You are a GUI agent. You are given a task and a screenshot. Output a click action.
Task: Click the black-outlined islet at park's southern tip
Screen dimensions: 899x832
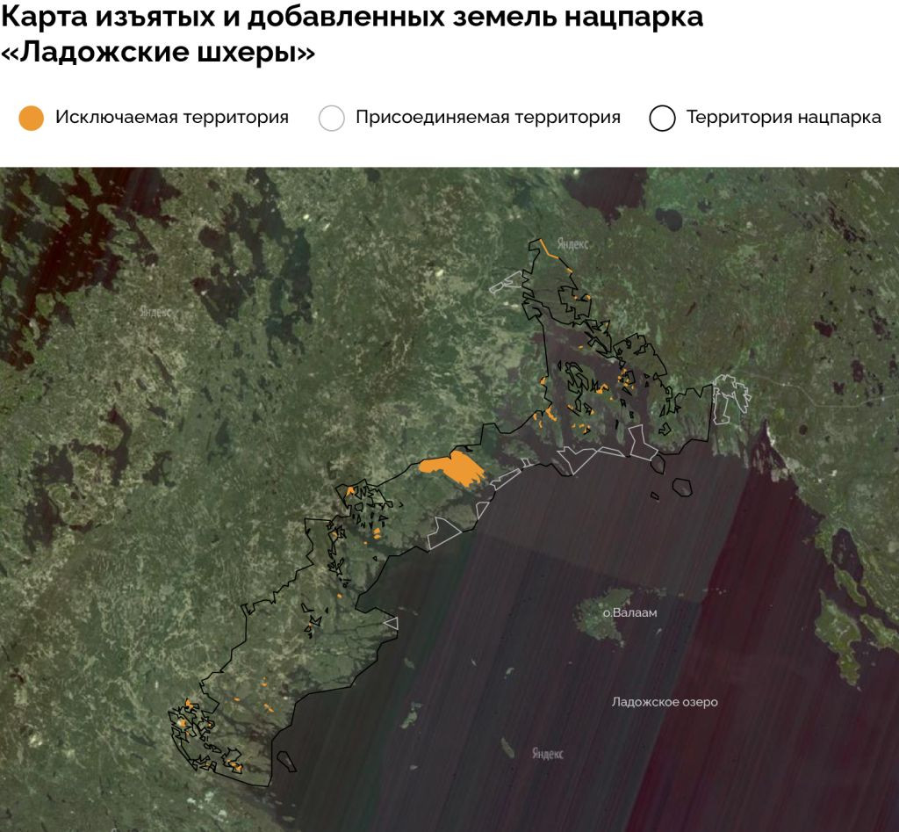pos(285,760)
